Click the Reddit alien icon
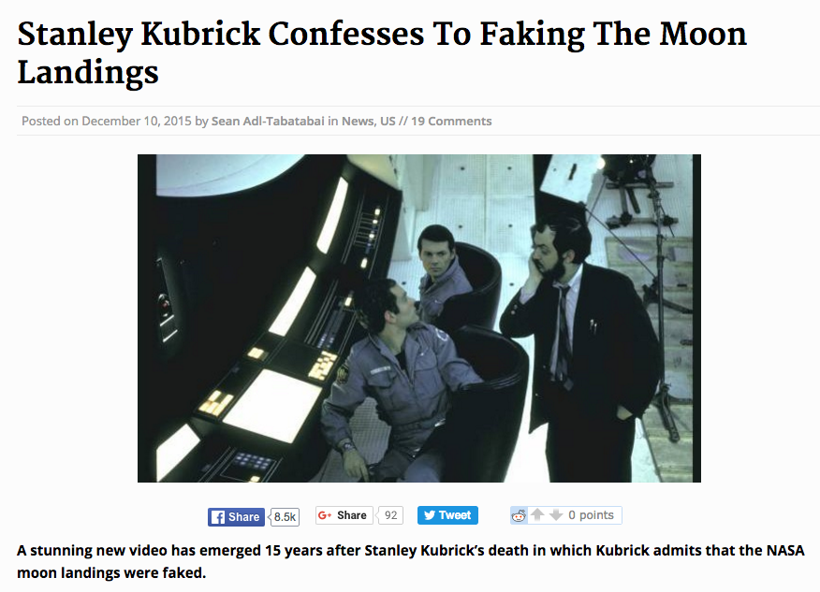The width and height of the screenshot is (820, 592). point(519,515)
